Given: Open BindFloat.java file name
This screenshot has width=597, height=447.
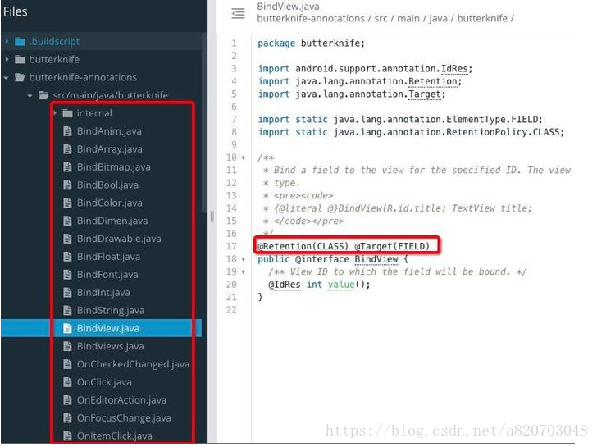Looking at the screenshot, I should [x=108, y=257].
